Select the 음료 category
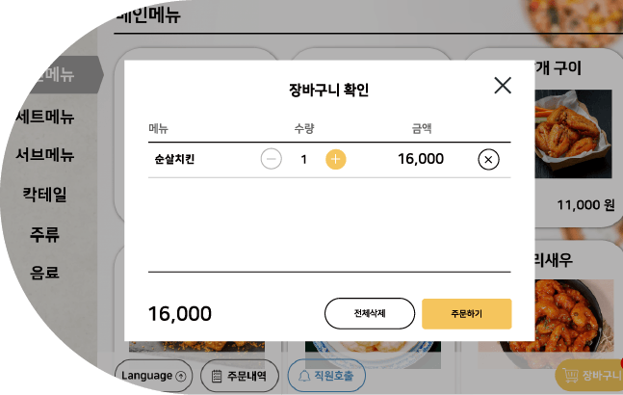The width and height of the screenshot is (623, 395). [44, 273]
